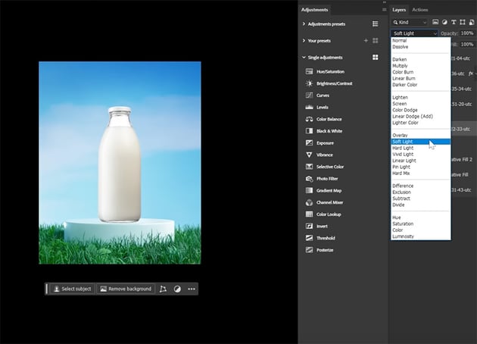Choose Multiply blend mode
The height and width of the screenshot is (344, 477).
pos(420,66)
